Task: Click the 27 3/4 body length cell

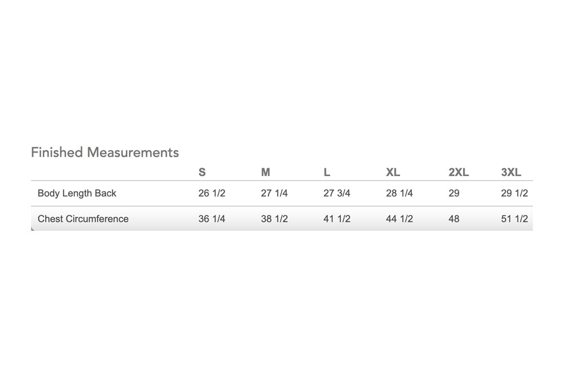Action: click(337, 194)
